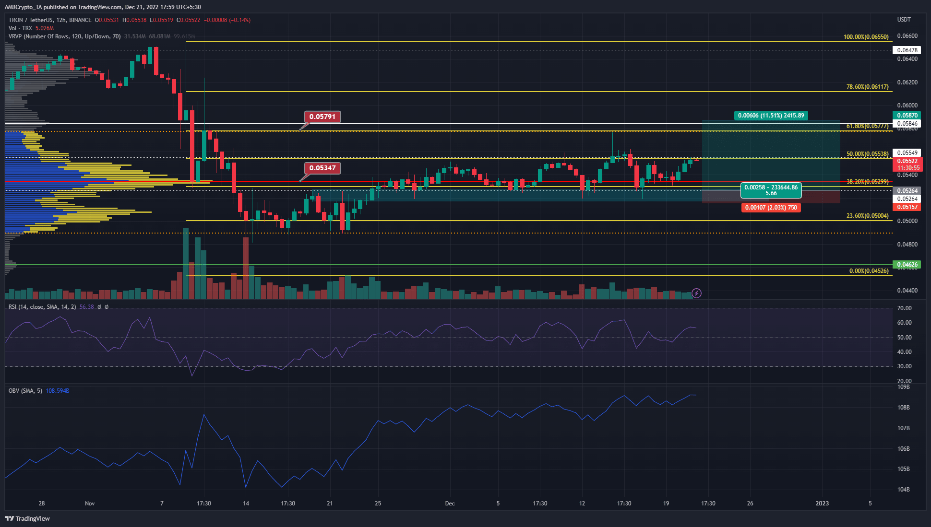Open the VRVP indicator legend
This screenshot has width=931, height=527.
point(64,36)
